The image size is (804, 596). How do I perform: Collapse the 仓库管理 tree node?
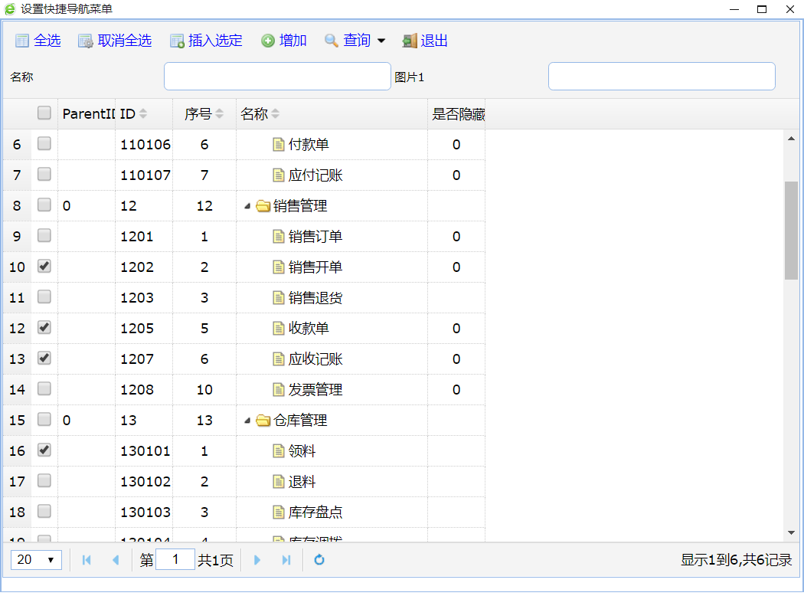(247, 421)
